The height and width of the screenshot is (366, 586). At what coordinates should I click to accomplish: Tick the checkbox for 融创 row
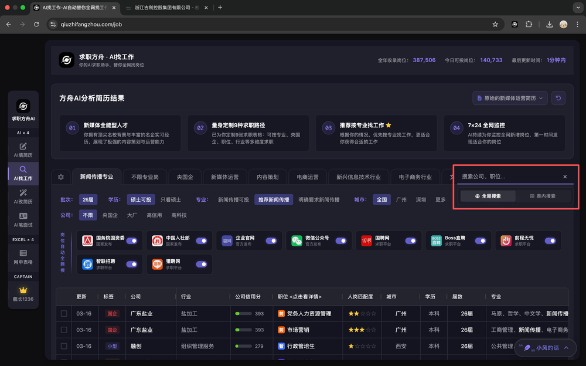pos(64,346)
